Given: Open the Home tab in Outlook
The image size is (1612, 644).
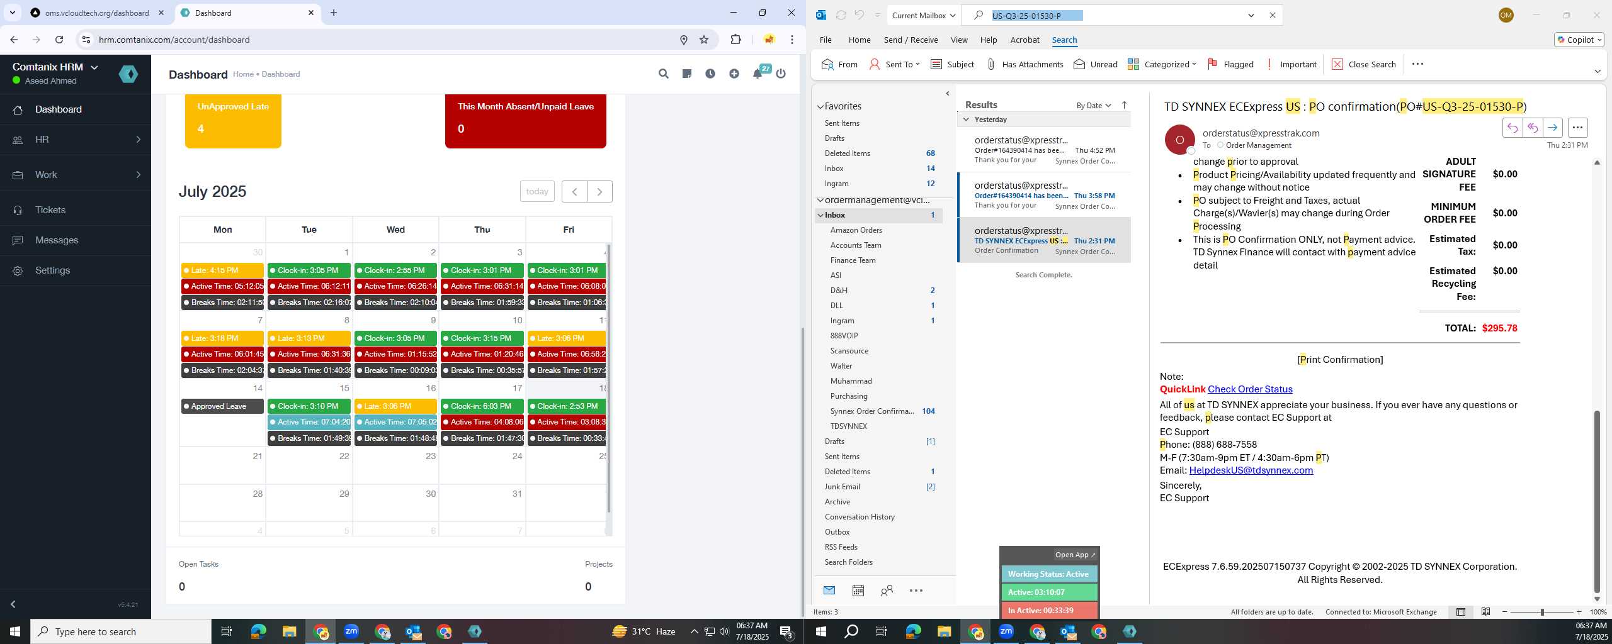Looking at the screenshot, I should point(860,40).
